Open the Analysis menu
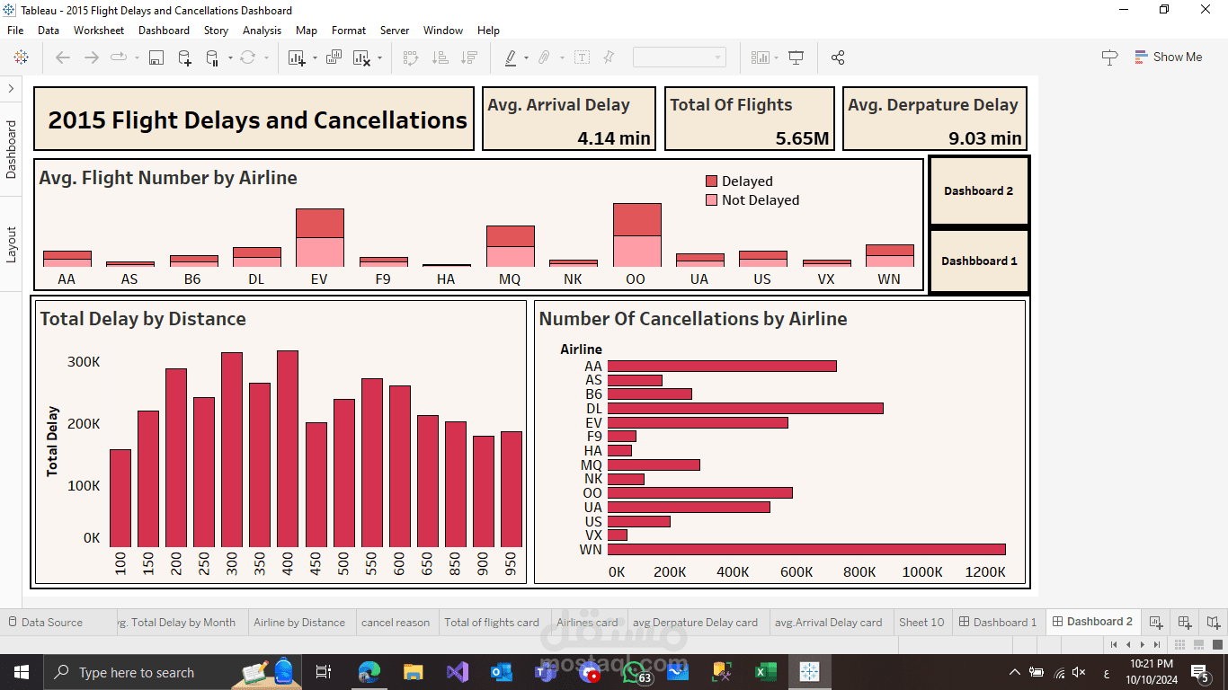Viewport: 1228px width, 690px height. point(262,30)
